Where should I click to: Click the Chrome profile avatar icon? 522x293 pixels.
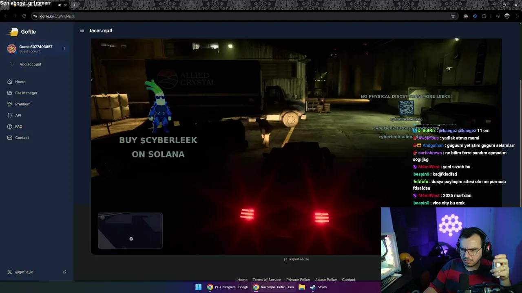(x=507, y=16)
